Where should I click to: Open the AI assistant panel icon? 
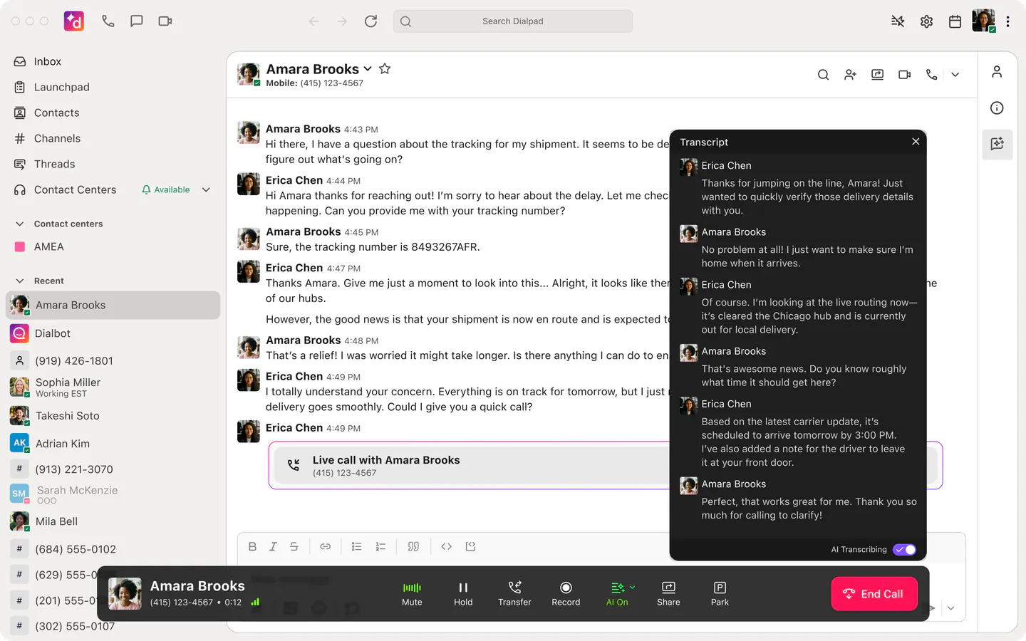coord(997,144)
